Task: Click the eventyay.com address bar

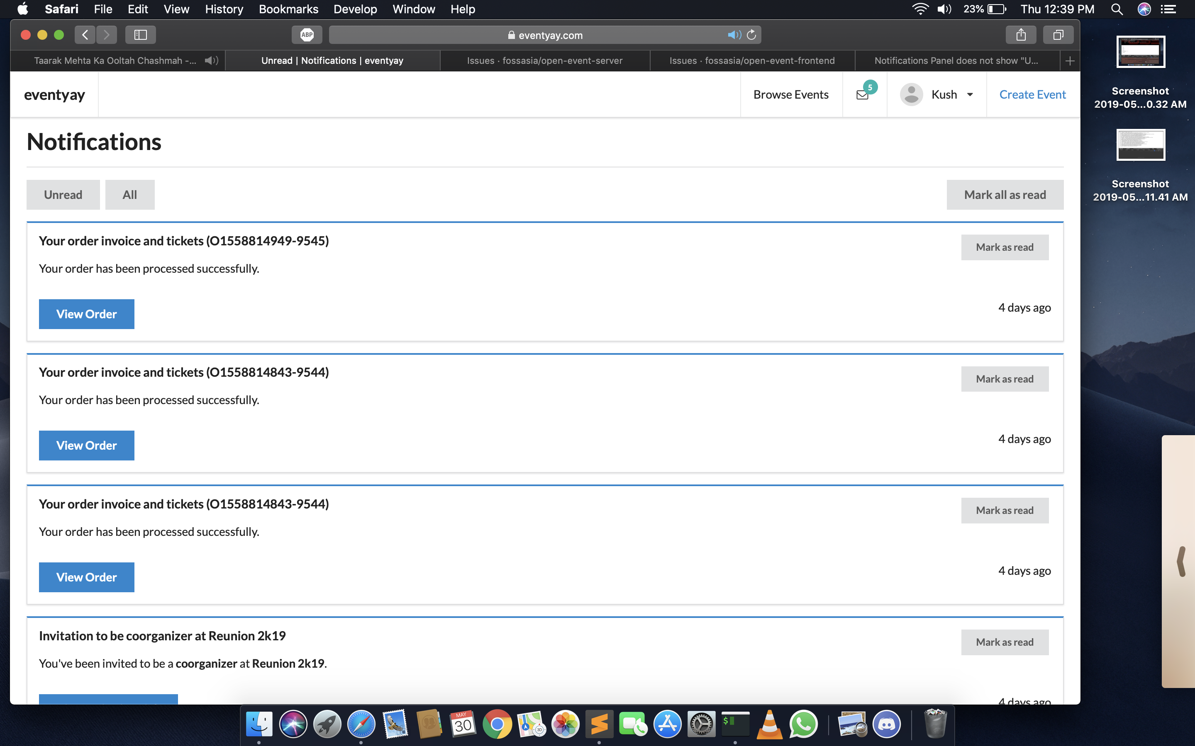Action: 545,34
